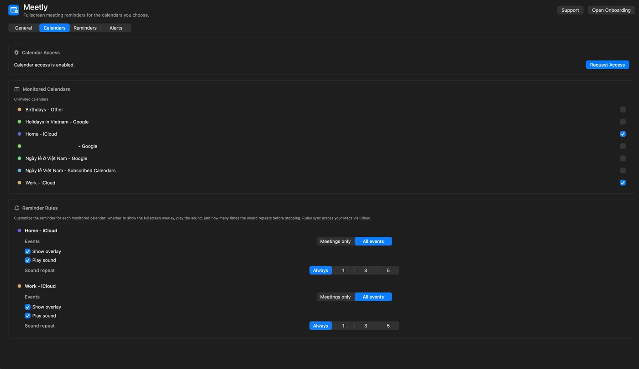This screenshot has width=639, height=369.
Task: Toggle Show overlay for Work - iCloud
Action: [28, 307]
